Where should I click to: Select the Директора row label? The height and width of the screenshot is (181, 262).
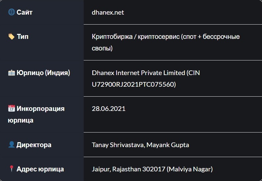pos(34,145)
